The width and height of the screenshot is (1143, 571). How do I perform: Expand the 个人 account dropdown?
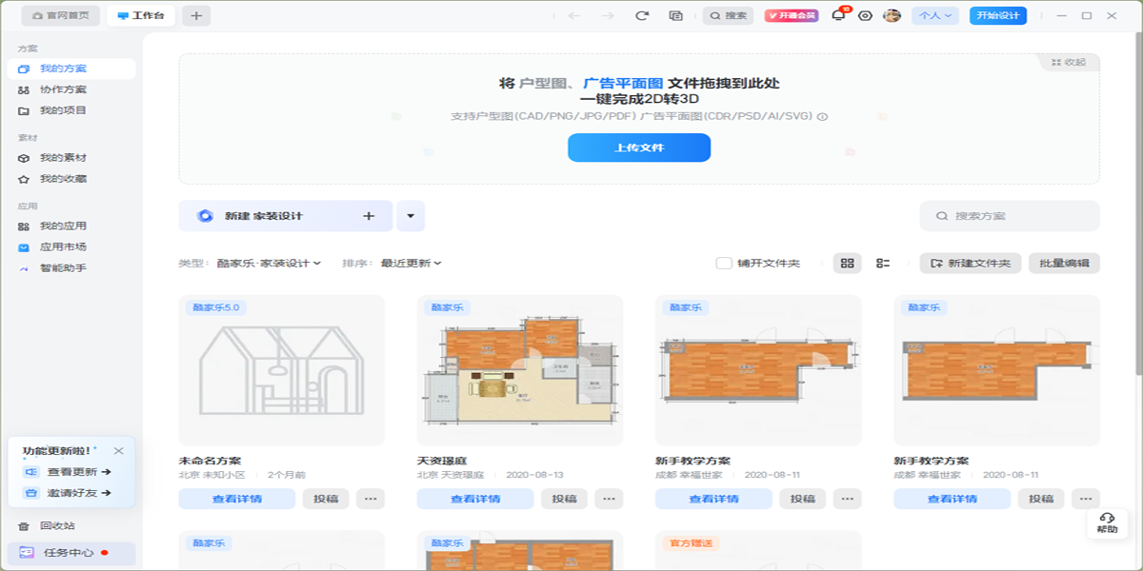pyautogui.click(x=934, y=15)
